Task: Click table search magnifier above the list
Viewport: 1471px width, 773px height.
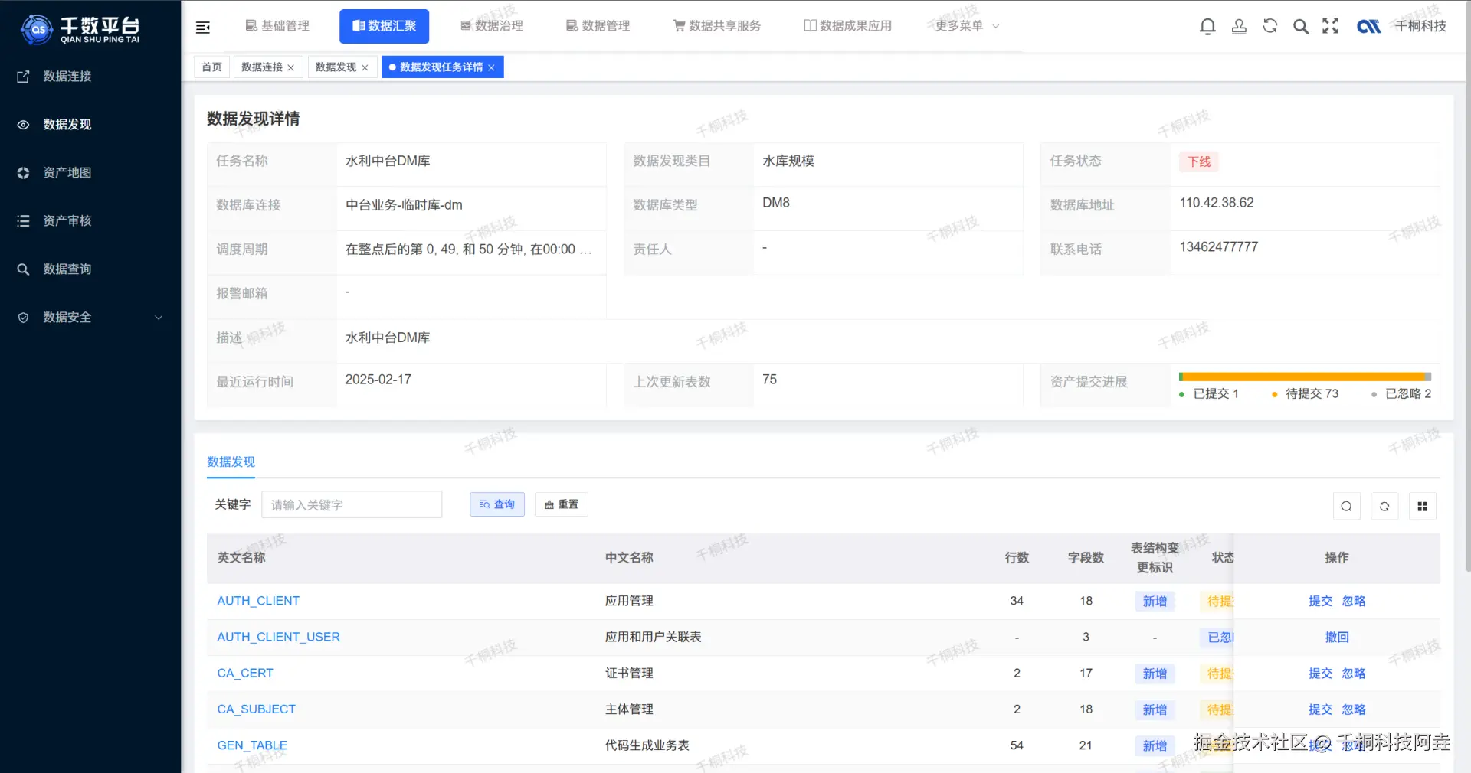Action: (1346, 506)
